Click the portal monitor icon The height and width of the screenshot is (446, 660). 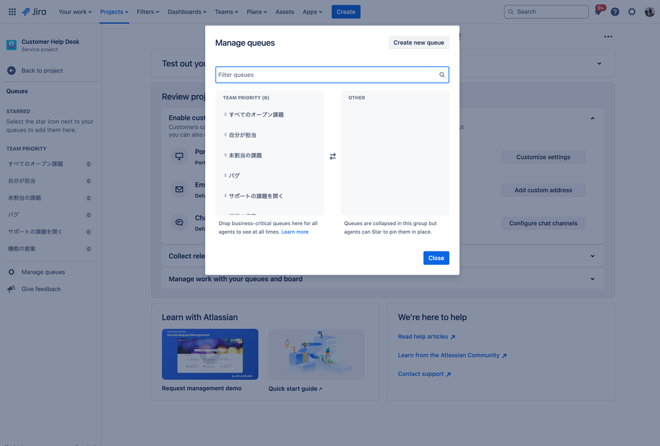[179, 156]
